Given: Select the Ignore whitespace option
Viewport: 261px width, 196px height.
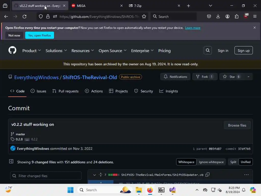Looking at the screenshot, I should tap(211, 162).
